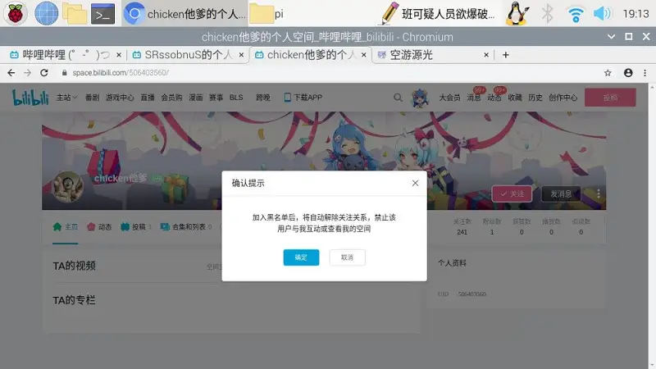This screenshot has width=656, height=369.
Task: Cancel the dialog with 取消
Action: pyautogui.click(x=347, y=257)
